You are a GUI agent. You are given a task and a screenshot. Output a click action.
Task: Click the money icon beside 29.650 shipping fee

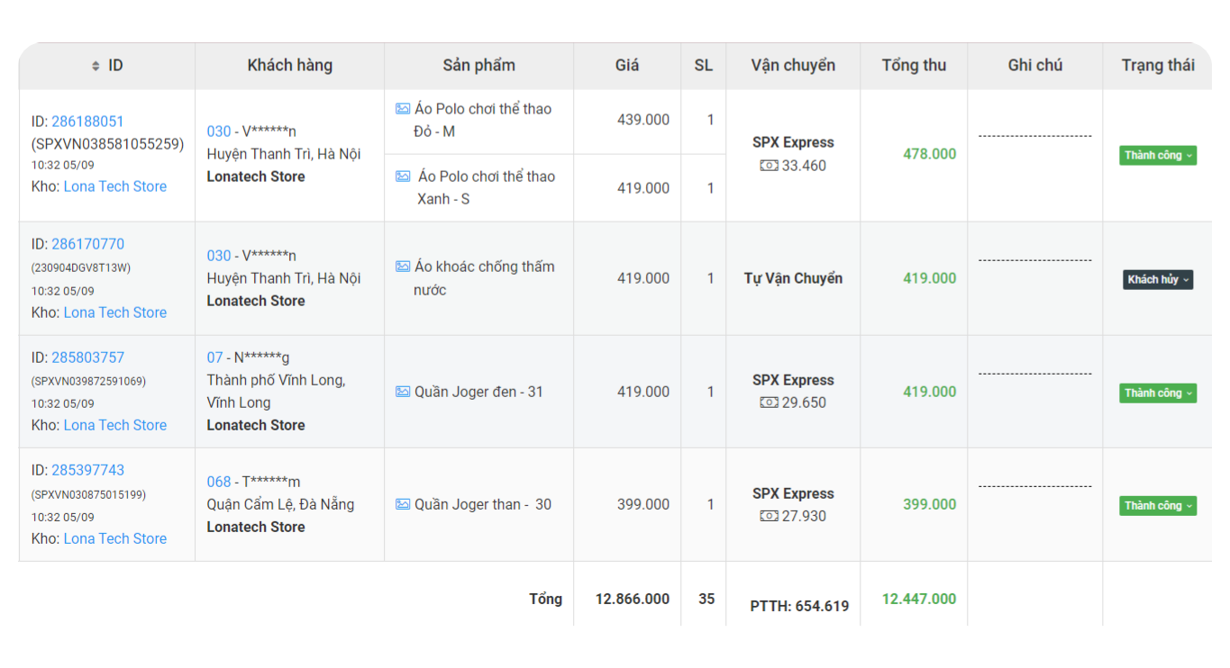pyautogui.click(x=769, y=402)
